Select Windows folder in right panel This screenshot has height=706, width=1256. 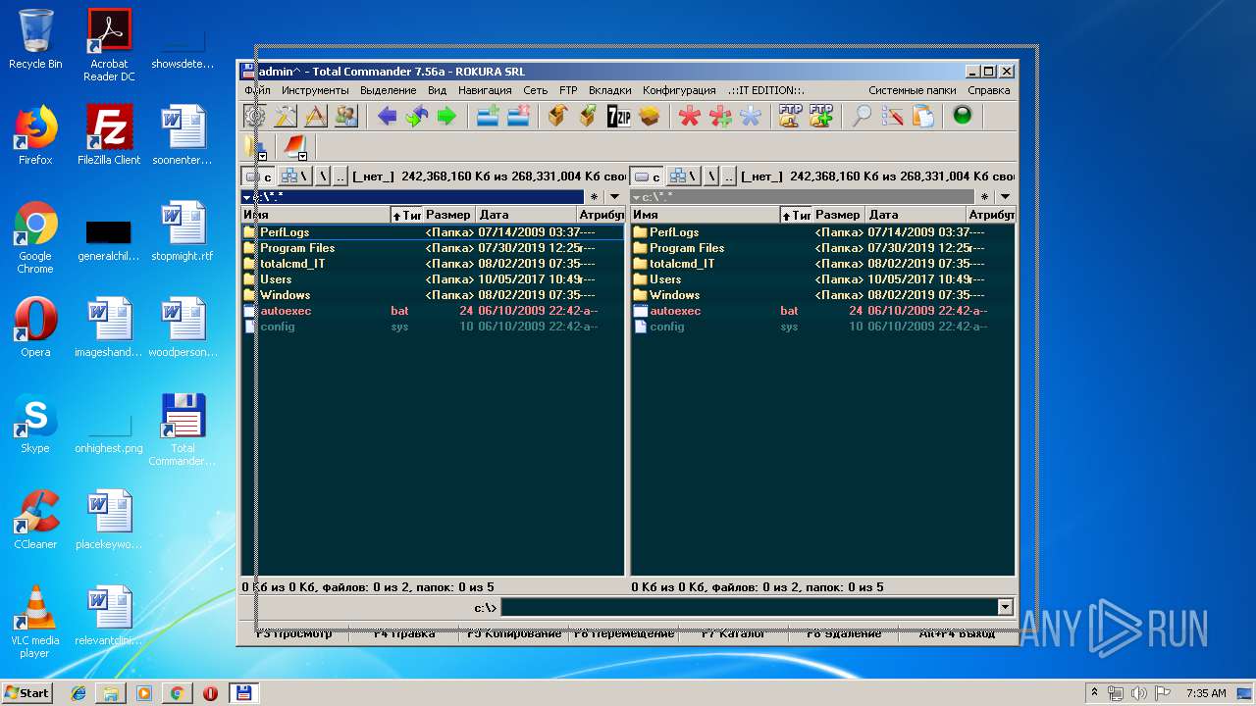[x=822, y=295]
